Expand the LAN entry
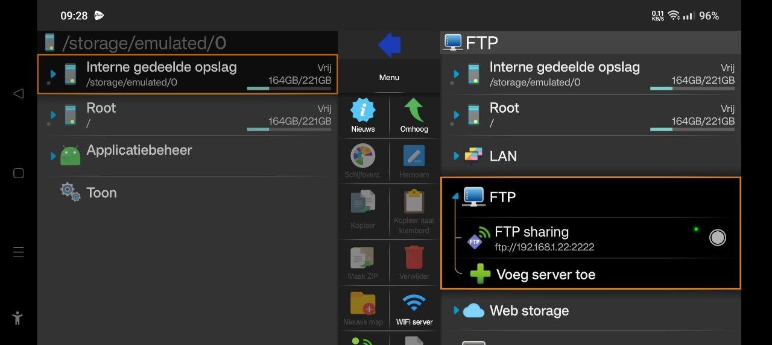 pos(456,157)
